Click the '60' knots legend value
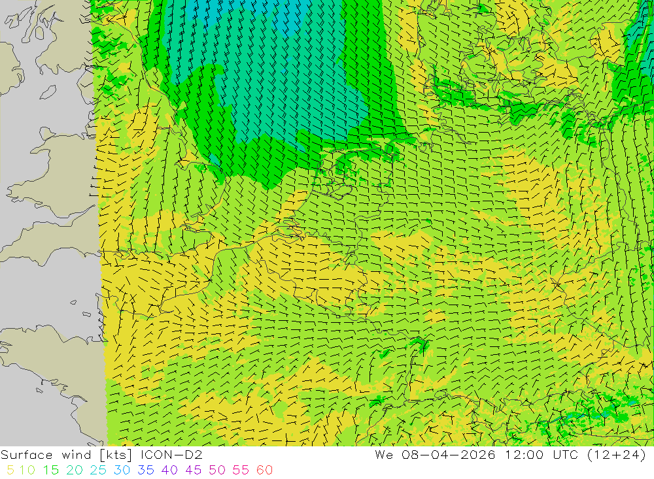Viewport: 654px width, 479px height. coord(265,471)
